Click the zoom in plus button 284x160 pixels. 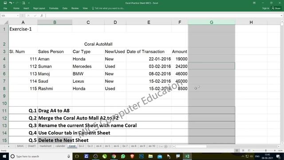point(275,151)
